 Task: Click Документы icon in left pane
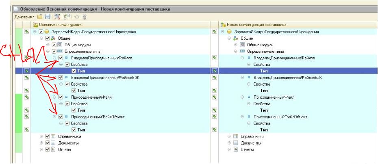point(53,143)
